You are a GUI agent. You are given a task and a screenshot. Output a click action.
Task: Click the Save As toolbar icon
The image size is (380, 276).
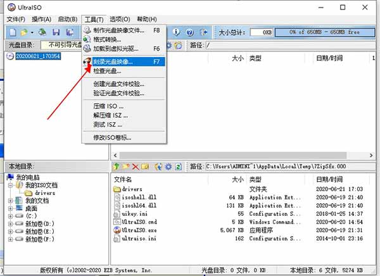coord(70,32)
